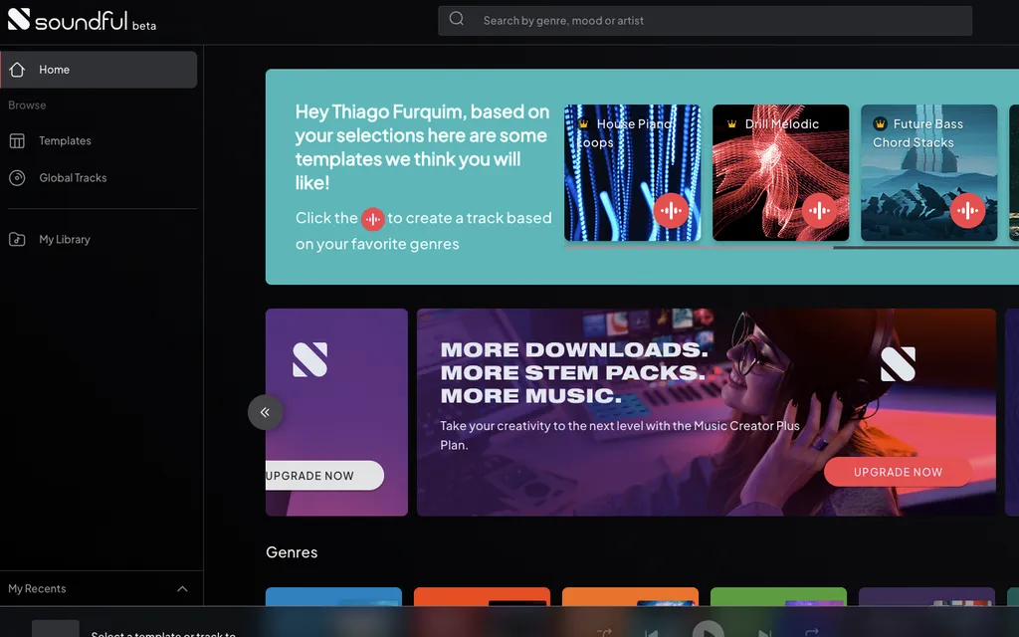Image resolution: width=1019 pixels, height=637 pixels.
Task: Create a track from Future Bass Chord Stacks
Action: coord(966,210)
